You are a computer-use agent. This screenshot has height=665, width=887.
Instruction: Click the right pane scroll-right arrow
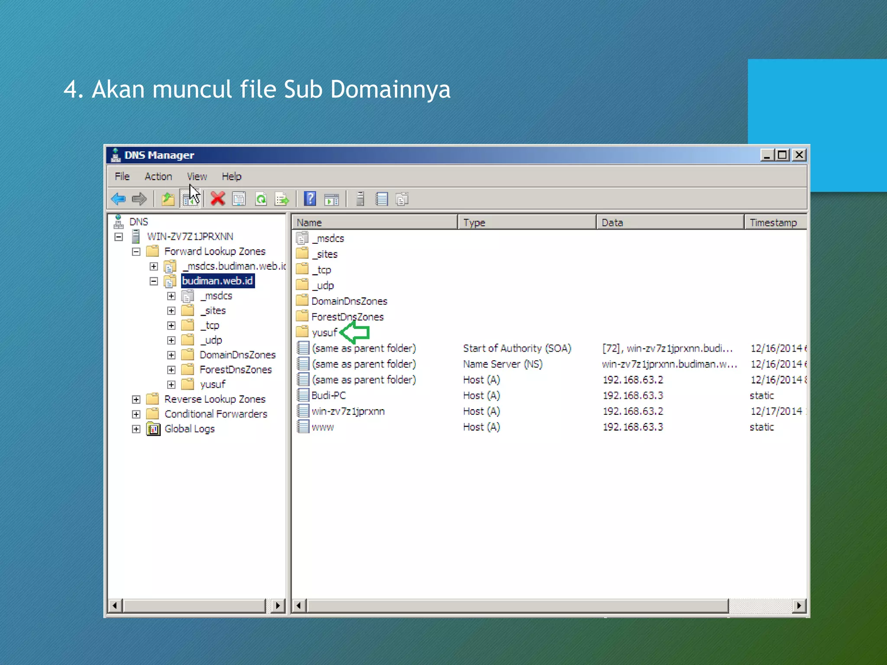click(799, 605)
